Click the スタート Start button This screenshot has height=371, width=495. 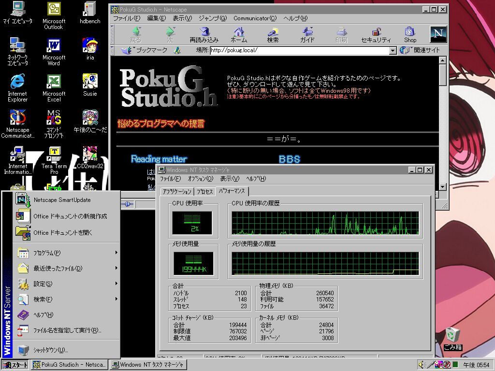pyautogui.click(x=15, y=365)
